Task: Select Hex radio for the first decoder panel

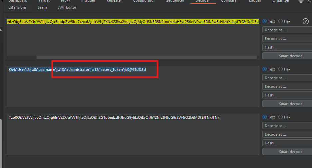Action: click(x=280, y=21)
